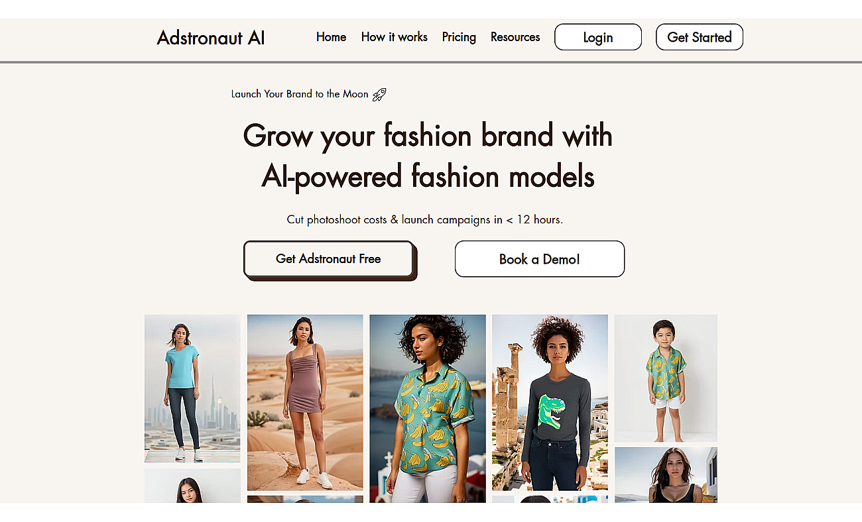Click the Login button
Viewport: 862px width, 522px height.
(598, 37)
